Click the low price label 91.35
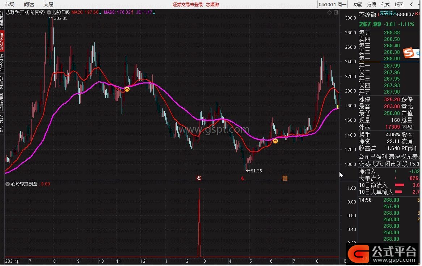 [x=256, y=171]
